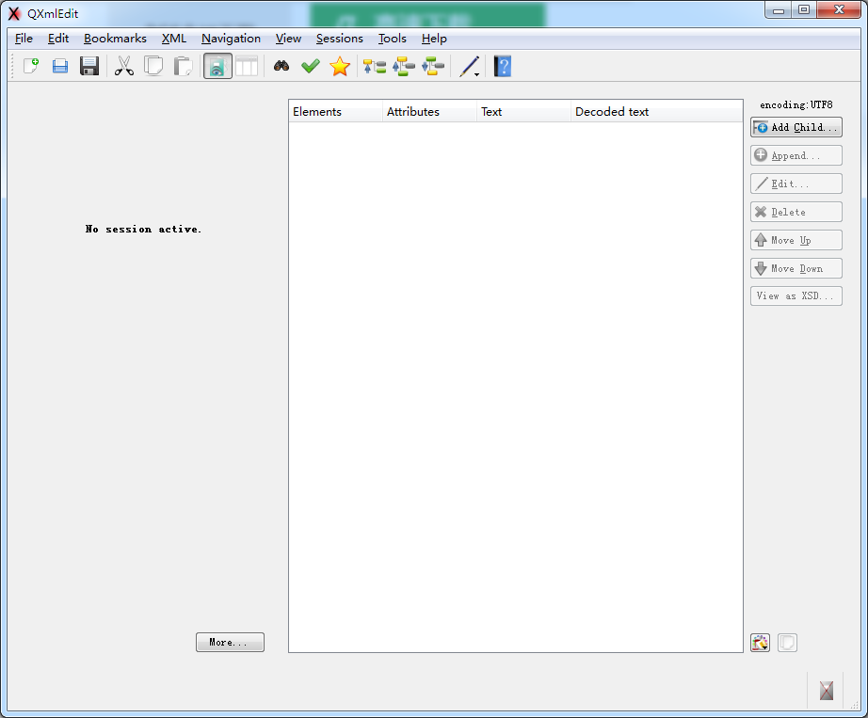Open the Bookmarks menu

[x=115, y=39]
